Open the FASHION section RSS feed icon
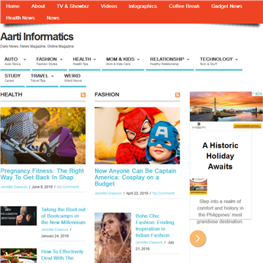Image resolution: width=263 pixels, height=263 pixels. tap(178, 95)
